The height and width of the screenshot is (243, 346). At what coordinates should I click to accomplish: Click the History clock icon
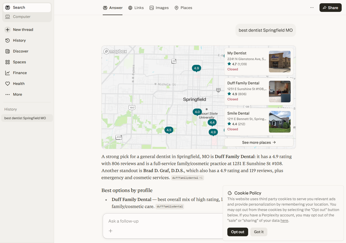click(8, 40)
